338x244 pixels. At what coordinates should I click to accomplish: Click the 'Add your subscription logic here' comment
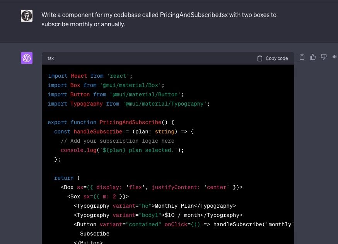click(118, 141)
